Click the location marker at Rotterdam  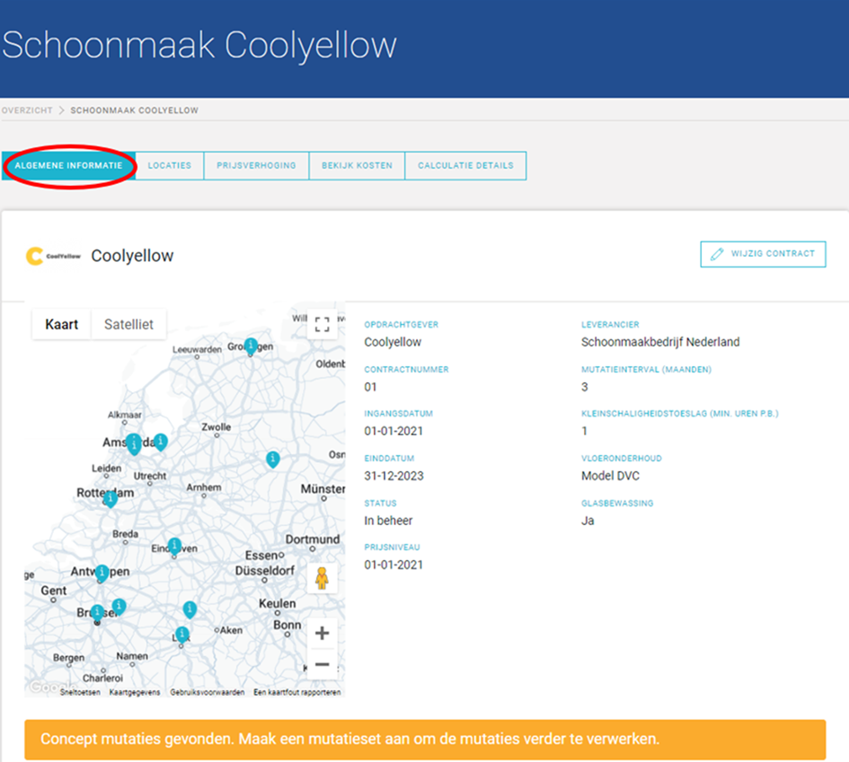111,498
